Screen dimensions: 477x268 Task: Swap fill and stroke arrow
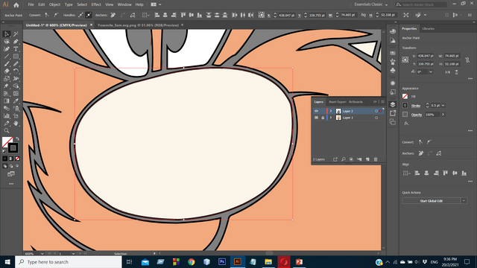click(17, 139)
